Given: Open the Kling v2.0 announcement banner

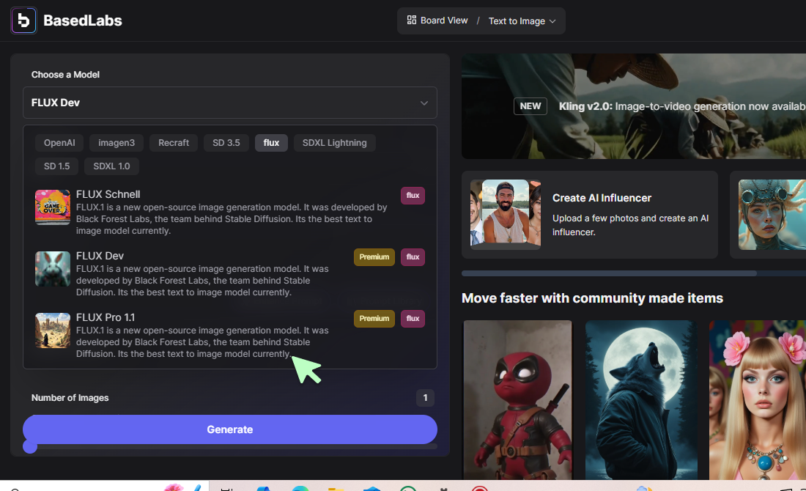Looking at the screenshot, I should (634, 106).
